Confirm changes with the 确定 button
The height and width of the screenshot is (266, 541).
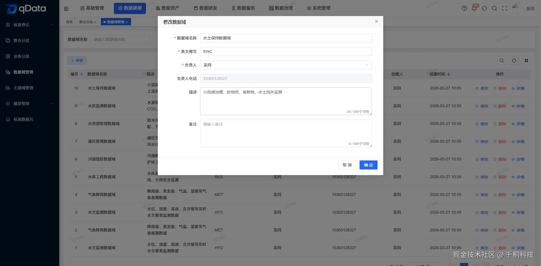point(368,165)
